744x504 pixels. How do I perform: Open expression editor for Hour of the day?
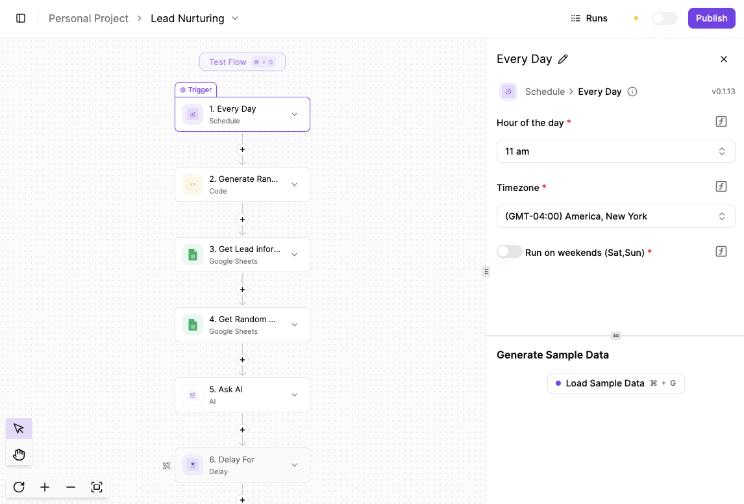[721, 121]
